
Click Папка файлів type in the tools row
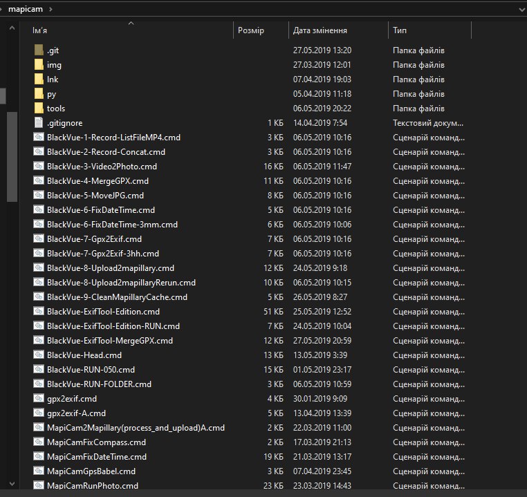[418, 108]
